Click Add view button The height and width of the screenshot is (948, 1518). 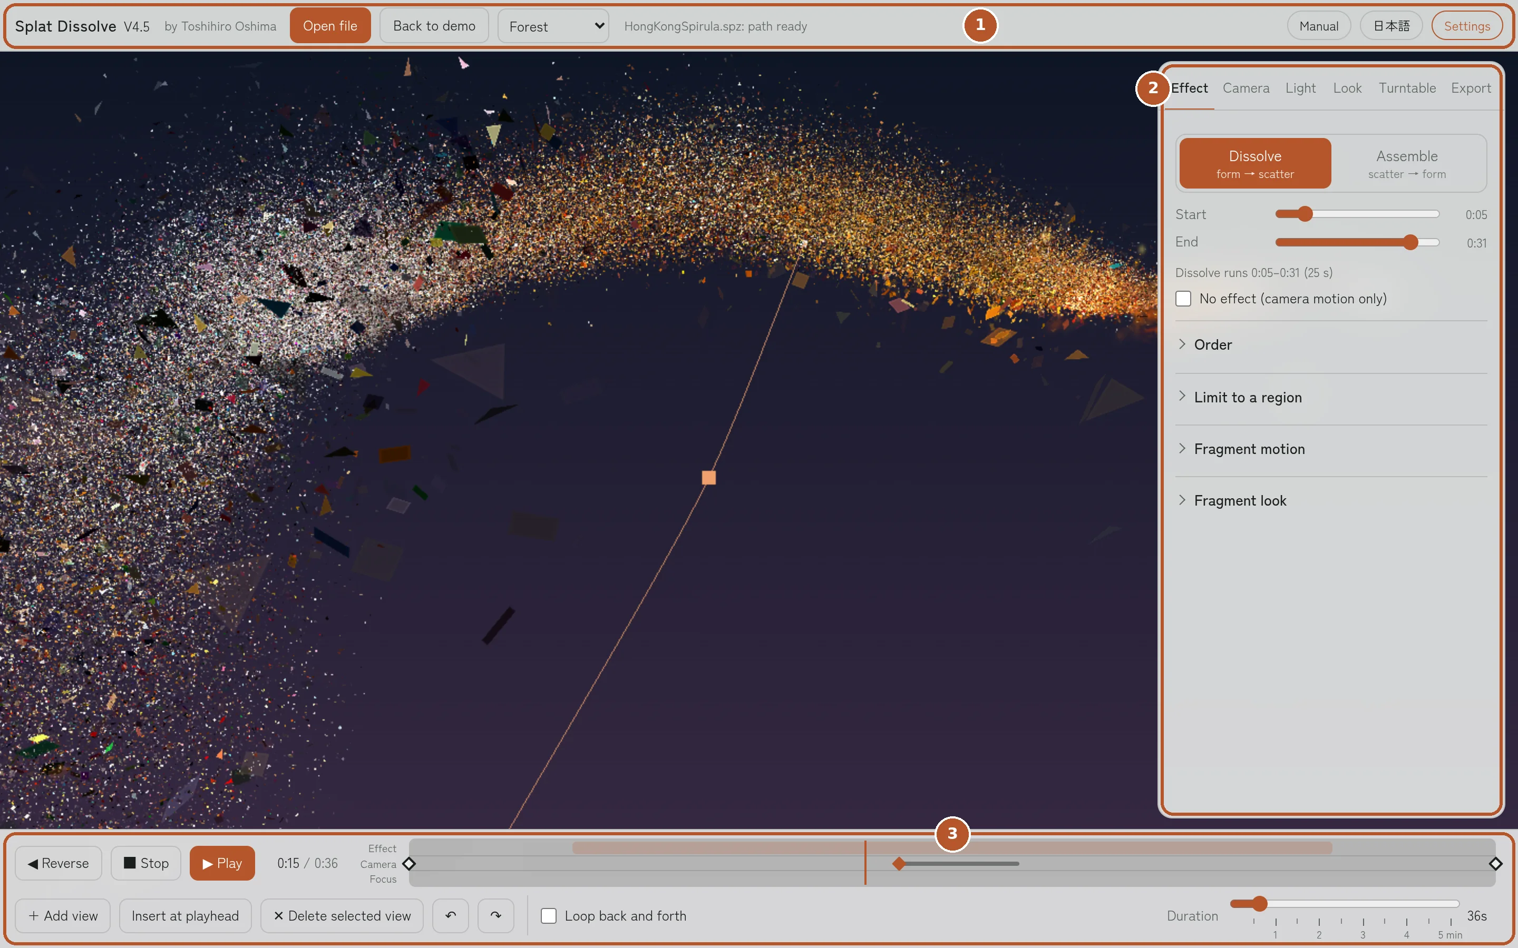tap(63, 916)
